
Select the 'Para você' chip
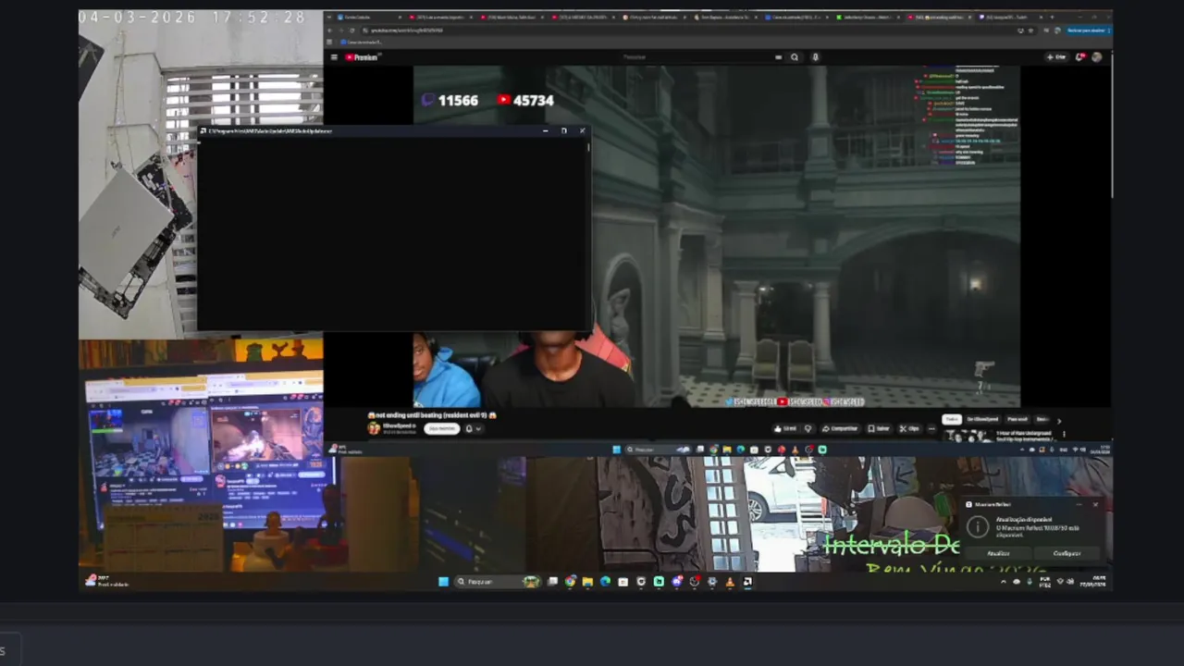1017,419
